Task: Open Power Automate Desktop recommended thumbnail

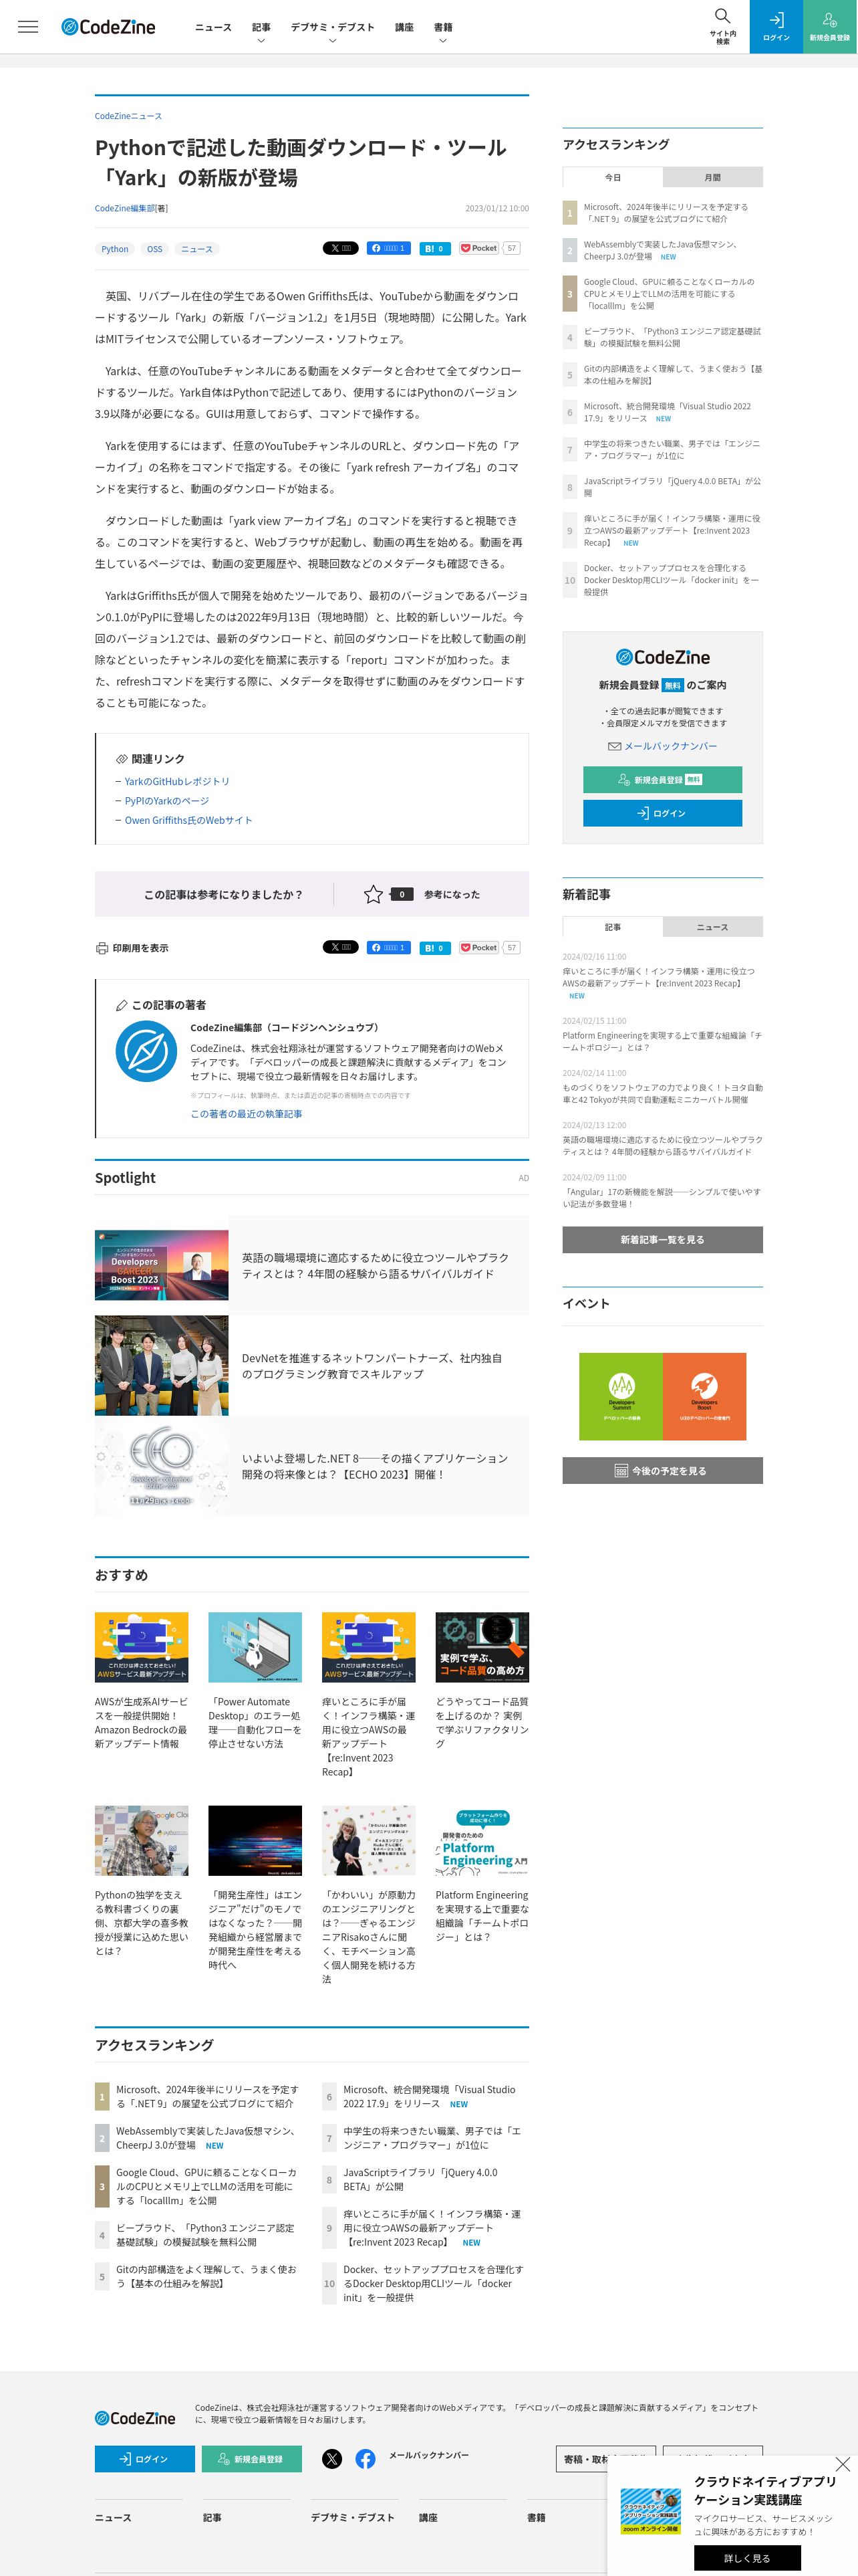Action: click(255, 1647)
